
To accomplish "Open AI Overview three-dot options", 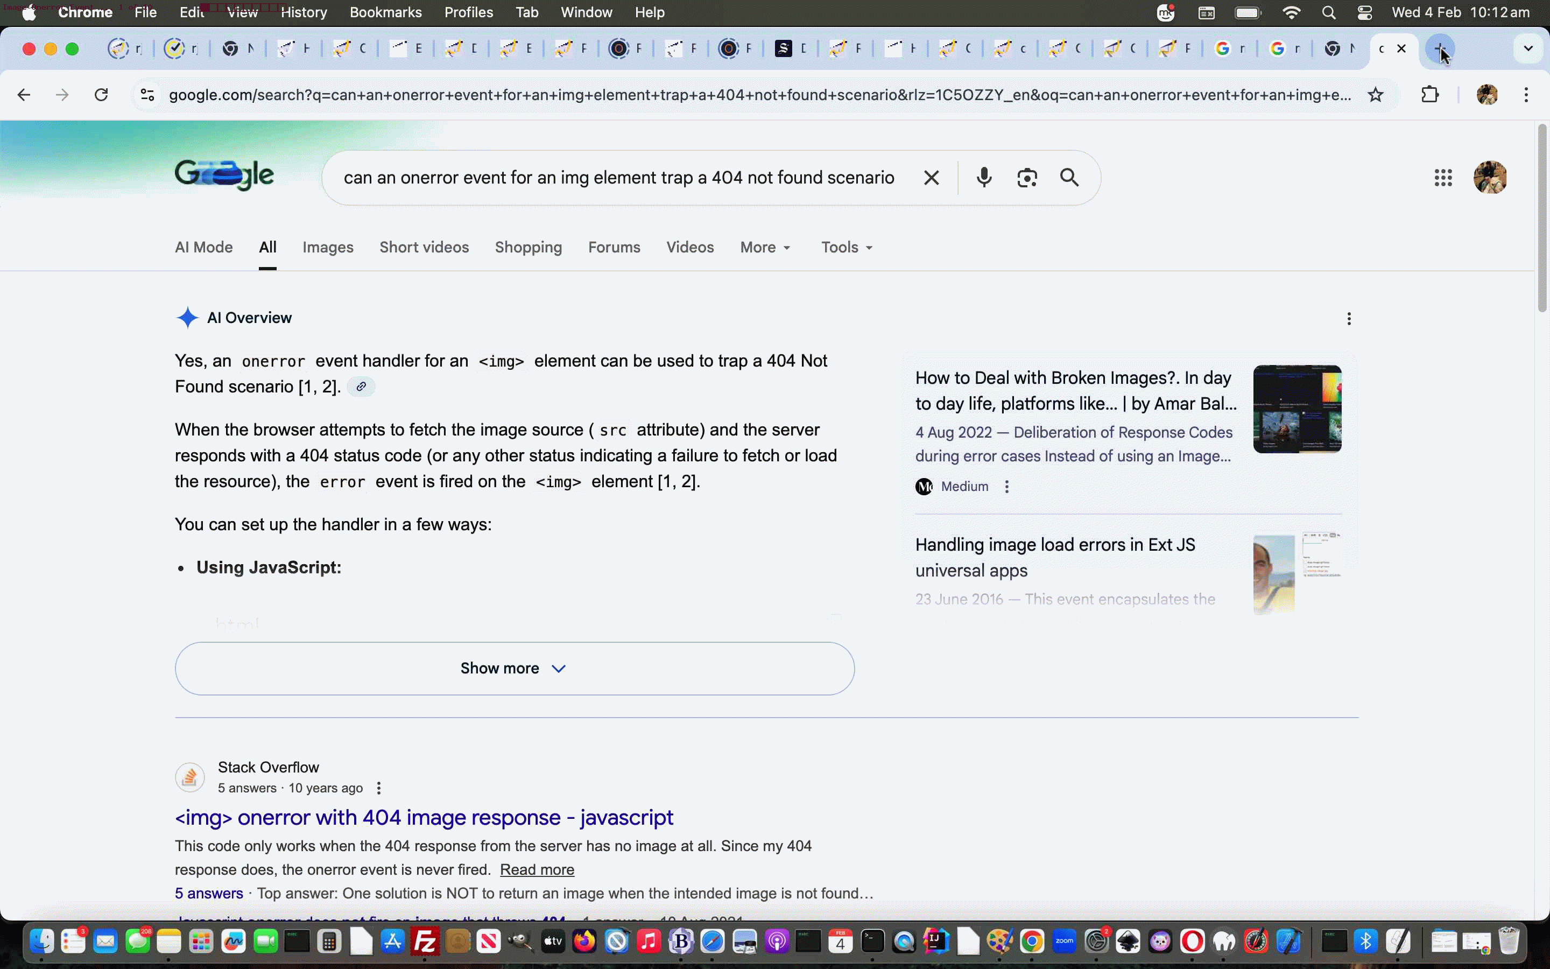I will tap(1349, 319).
